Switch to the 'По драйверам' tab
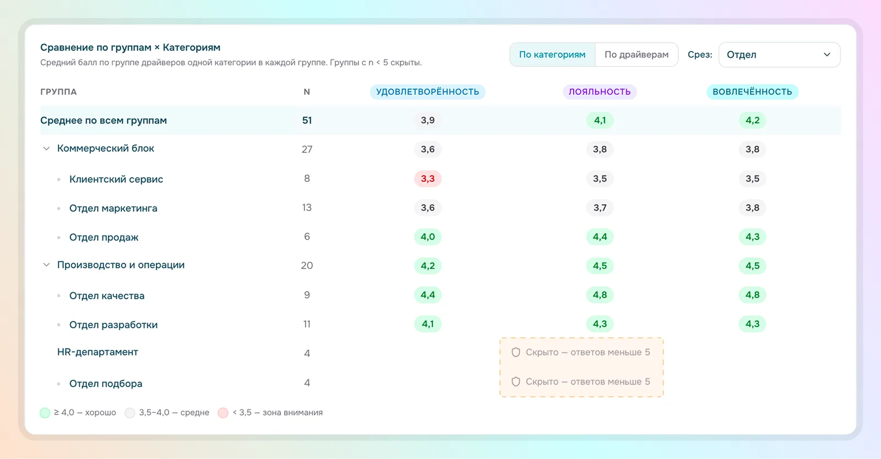 coord(637,54)
